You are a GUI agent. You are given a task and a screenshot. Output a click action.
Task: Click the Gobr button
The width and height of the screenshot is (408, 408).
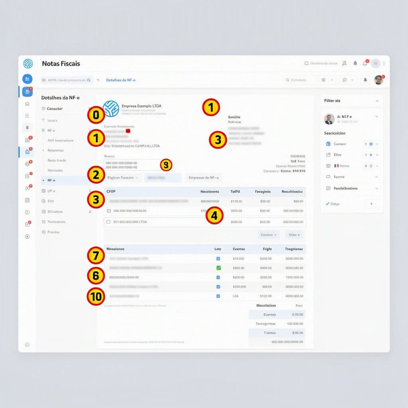pos(294,235)
